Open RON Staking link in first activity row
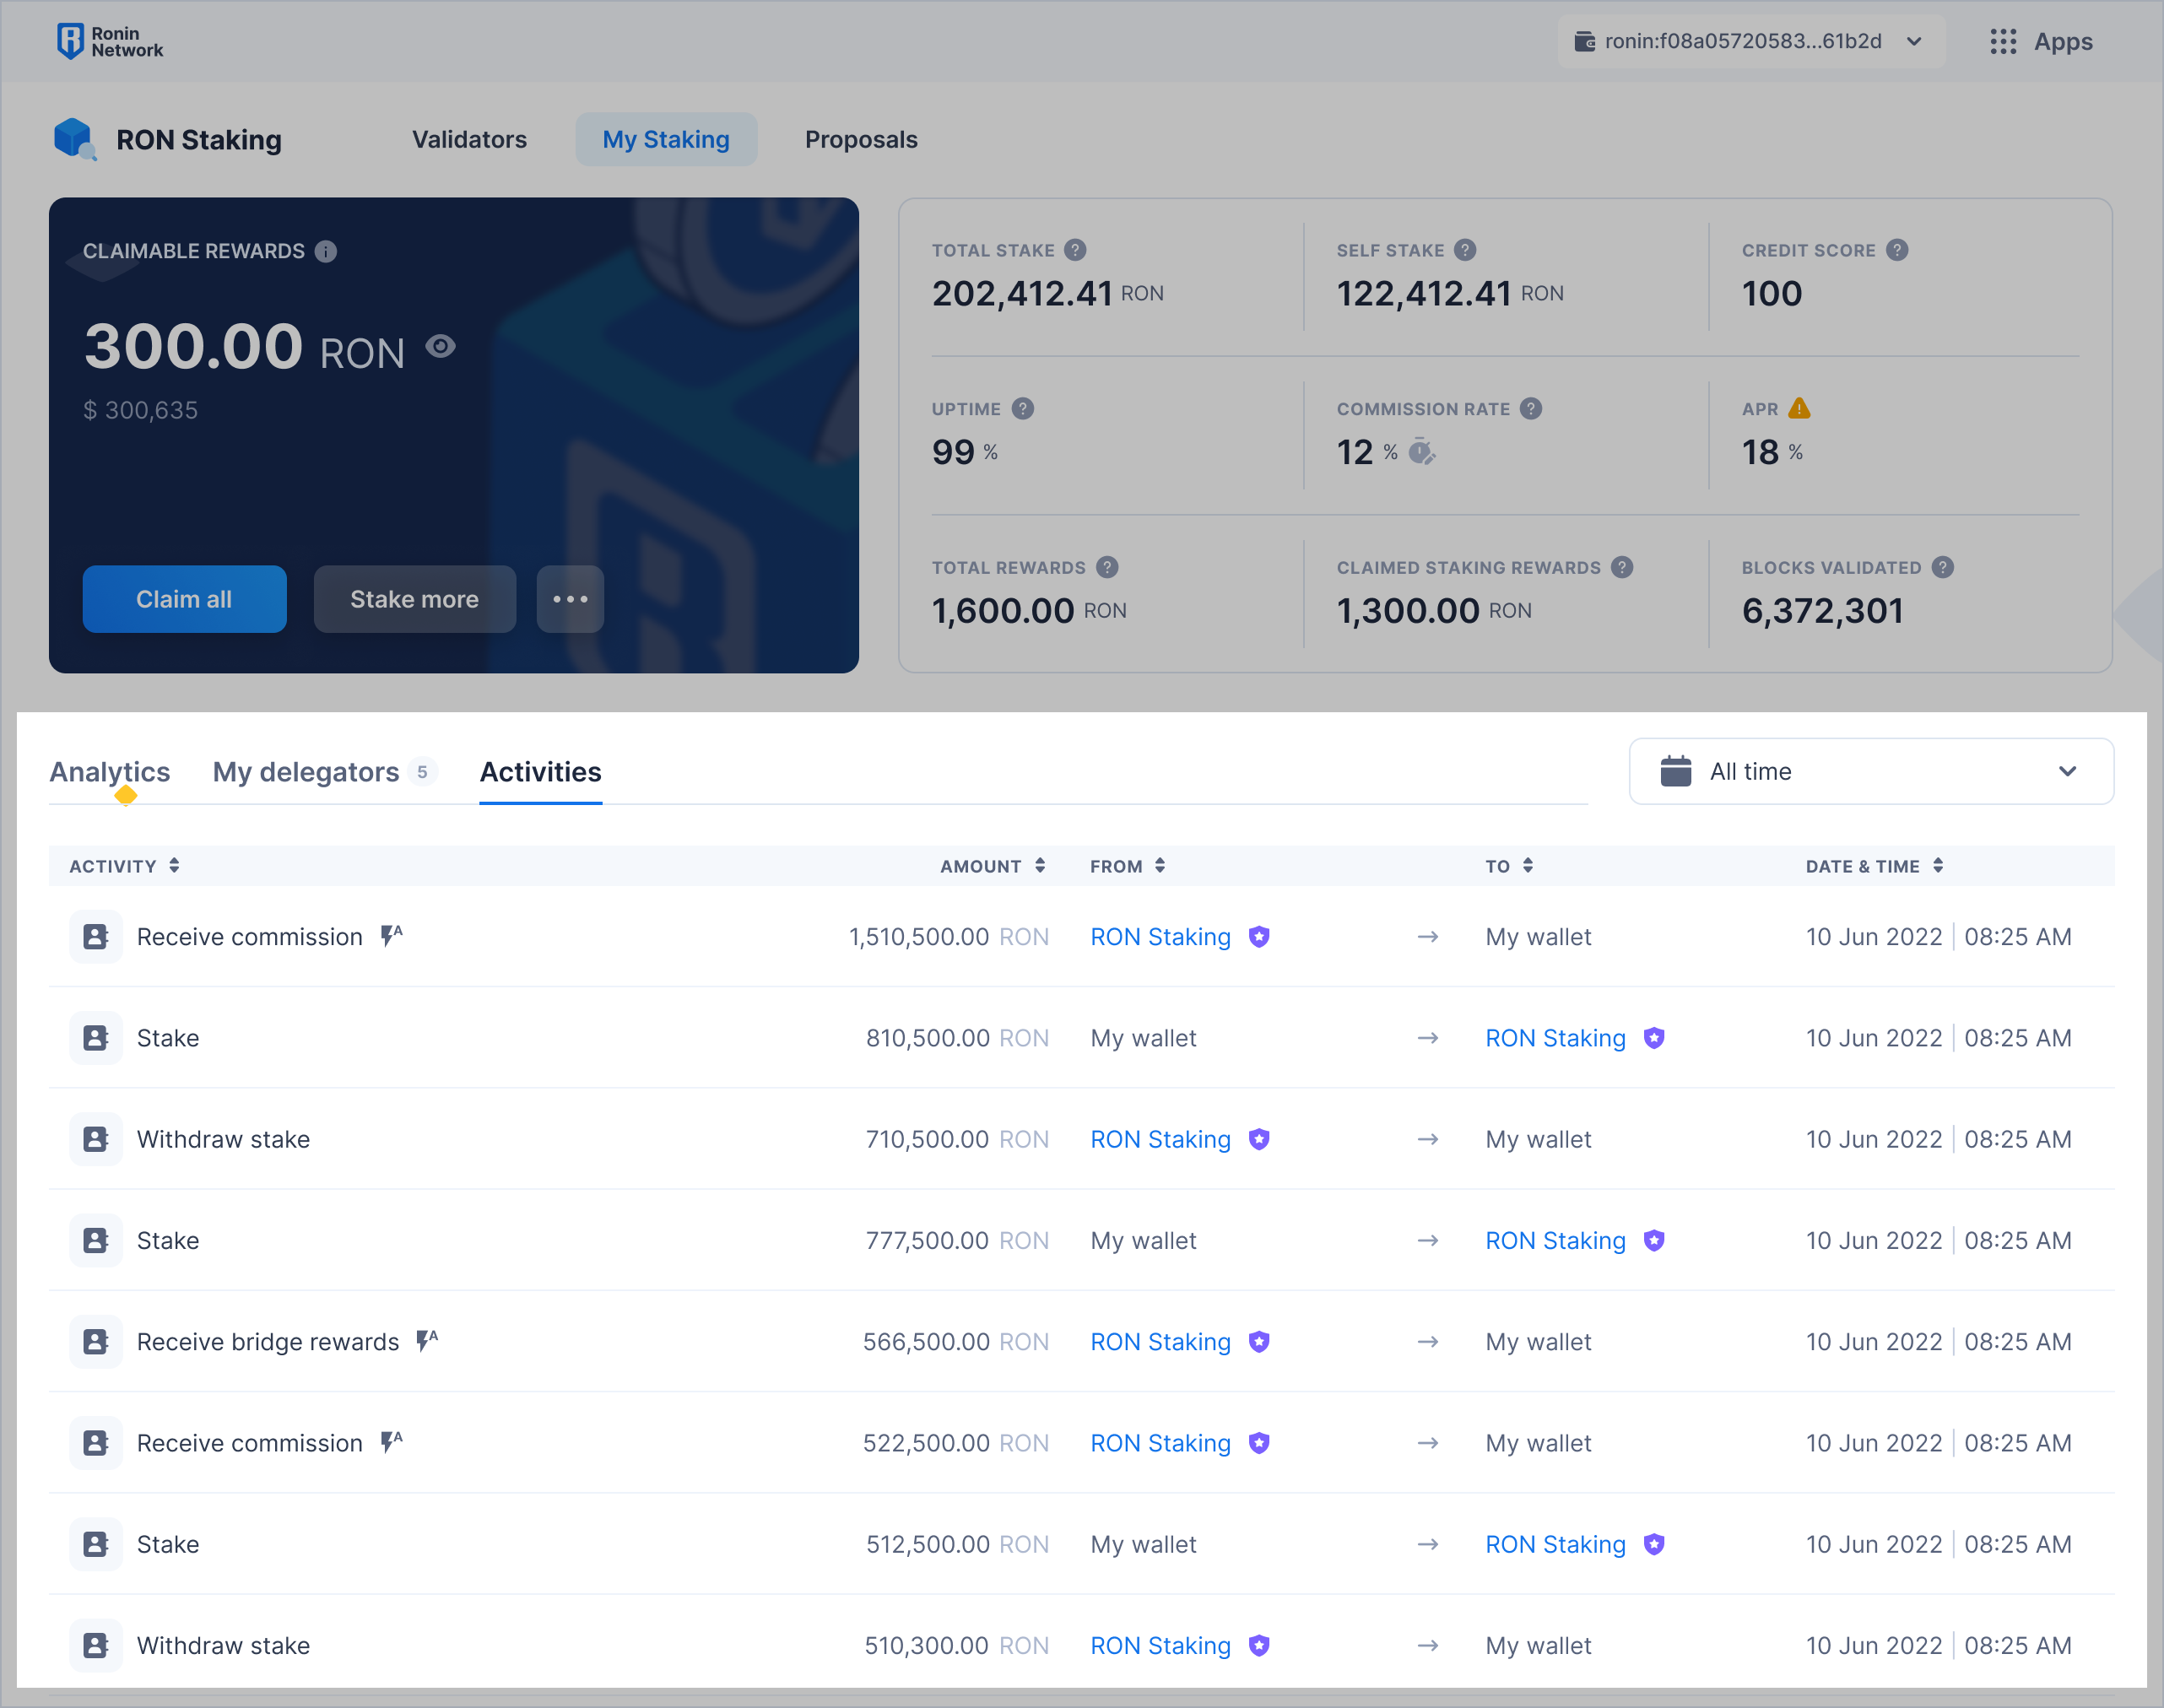2164x1708 pixels. tap(1160, 937)
